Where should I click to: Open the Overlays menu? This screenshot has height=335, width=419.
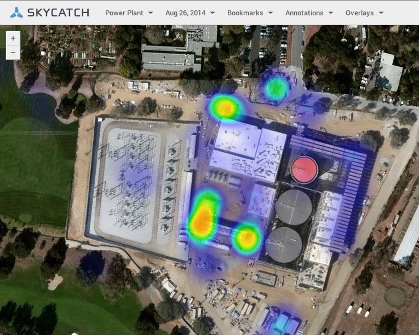[x=359, y=13]
